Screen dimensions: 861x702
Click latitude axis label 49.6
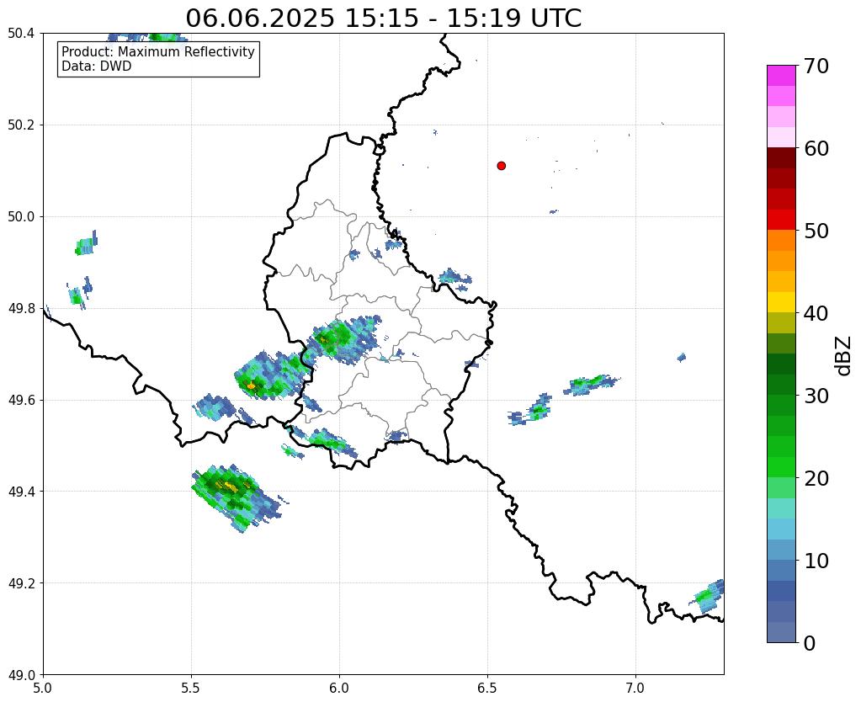click(x=21, y=400)
